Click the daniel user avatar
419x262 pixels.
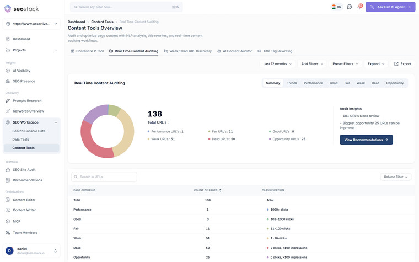[x=9, y=251]
